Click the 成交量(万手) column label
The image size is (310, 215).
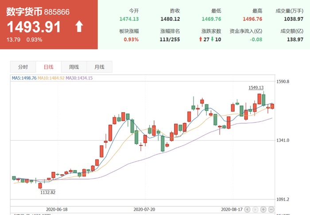point(290,11)
